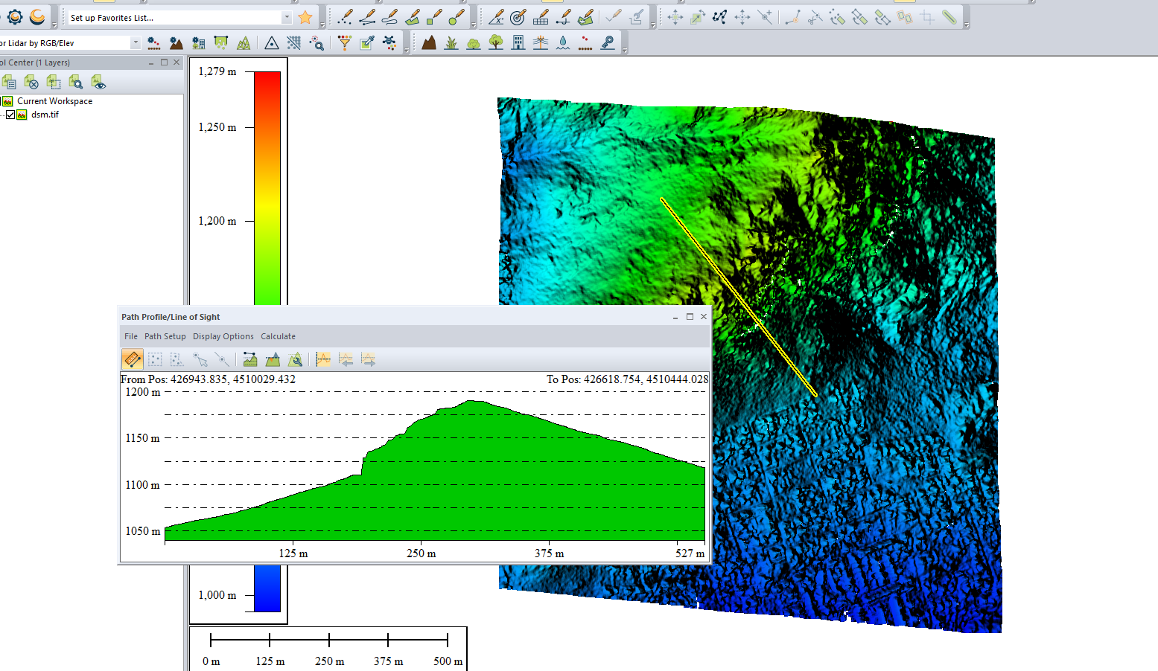Viewport: 1158px width, 671px height.
Task: Maximize the Control Center panel
Action: (165, 62)
